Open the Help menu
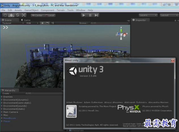The width and height of the screenshot is (179, 132). 90,10
